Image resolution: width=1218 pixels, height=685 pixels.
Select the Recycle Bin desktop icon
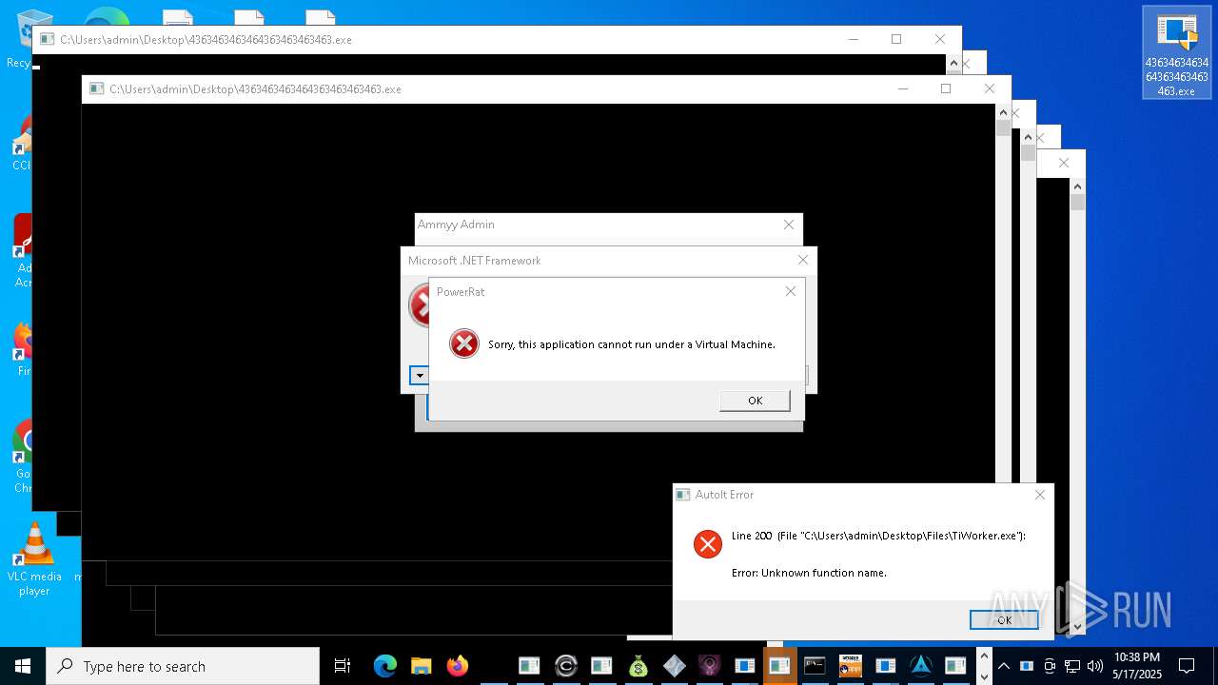coord(19,38)
